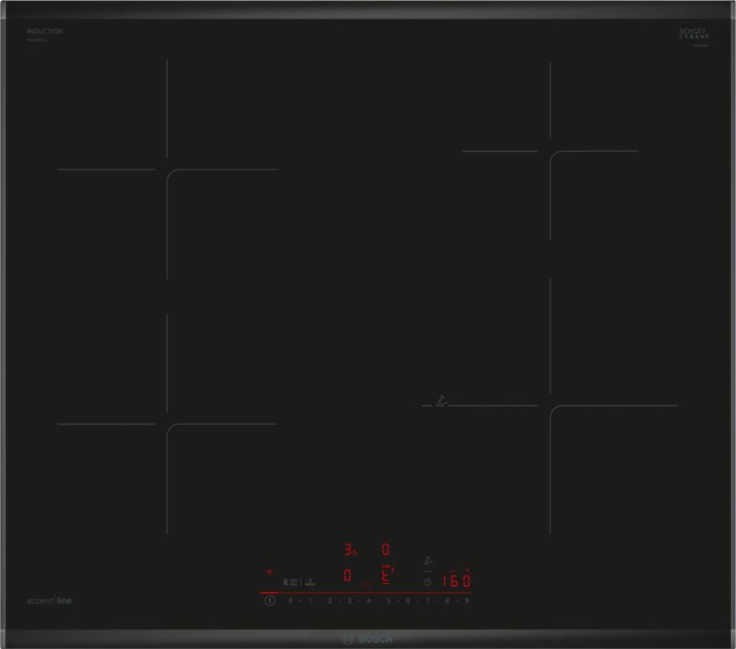Tap the timer clock icon
This screenshot has height=649, width=736.
(x=427, y=582)
